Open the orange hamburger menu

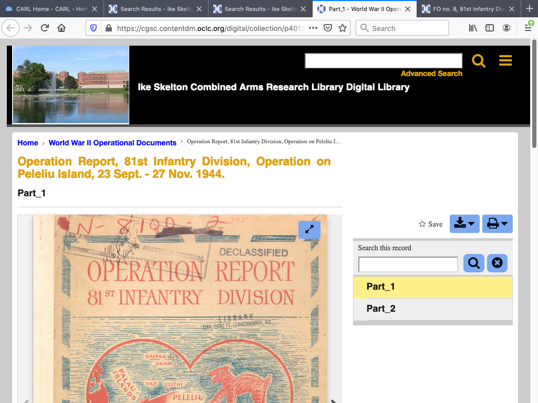[505, 61]
